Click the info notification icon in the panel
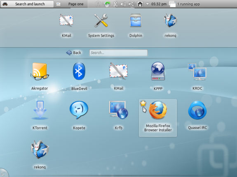Viewport: 237px width, 177px height. point(98,4)
